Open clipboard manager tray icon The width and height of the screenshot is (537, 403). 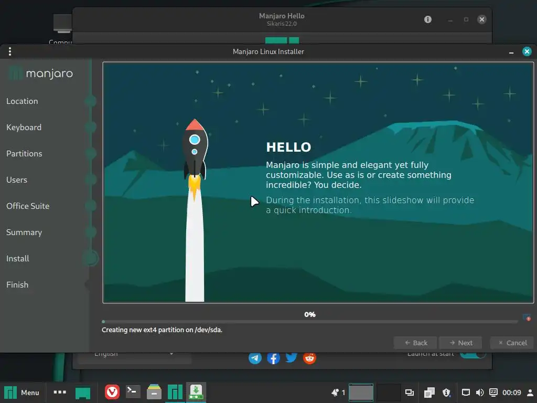(x=429, y=393)
